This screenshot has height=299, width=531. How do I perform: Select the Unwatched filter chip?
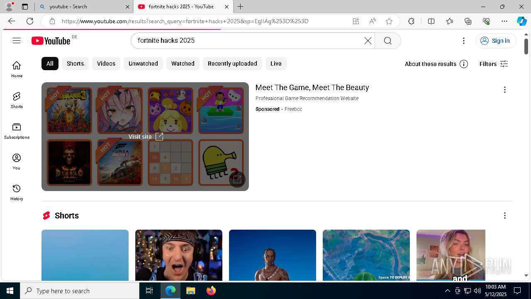143,64
